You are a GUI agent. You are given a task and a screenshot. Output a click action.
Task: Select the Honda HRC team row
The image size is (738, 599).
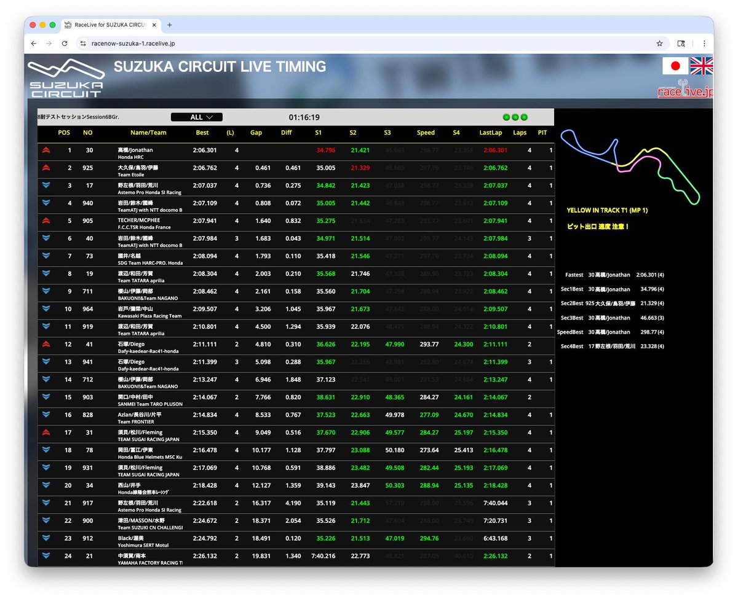coord(296,153)
